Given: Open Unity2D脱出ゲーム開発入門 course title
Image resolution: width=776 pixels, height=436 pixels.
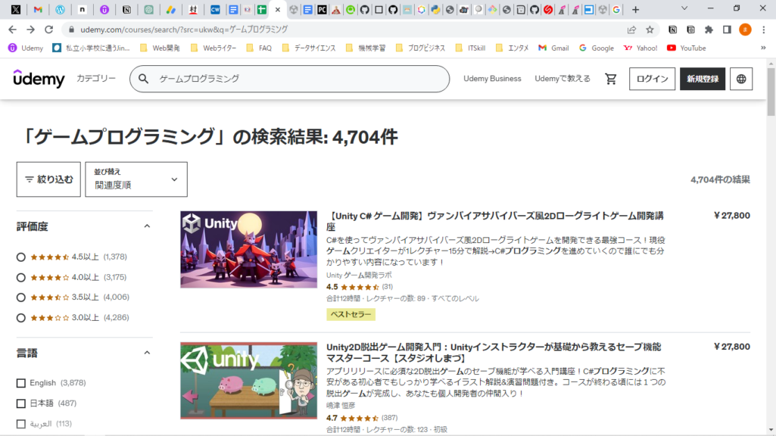Looking at the screenshot, I should [494, 353].
